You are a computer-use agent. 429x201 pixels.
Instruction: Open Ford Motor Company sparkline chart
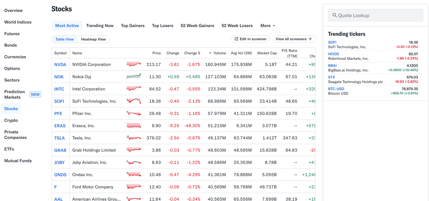[x=134, y=187]
